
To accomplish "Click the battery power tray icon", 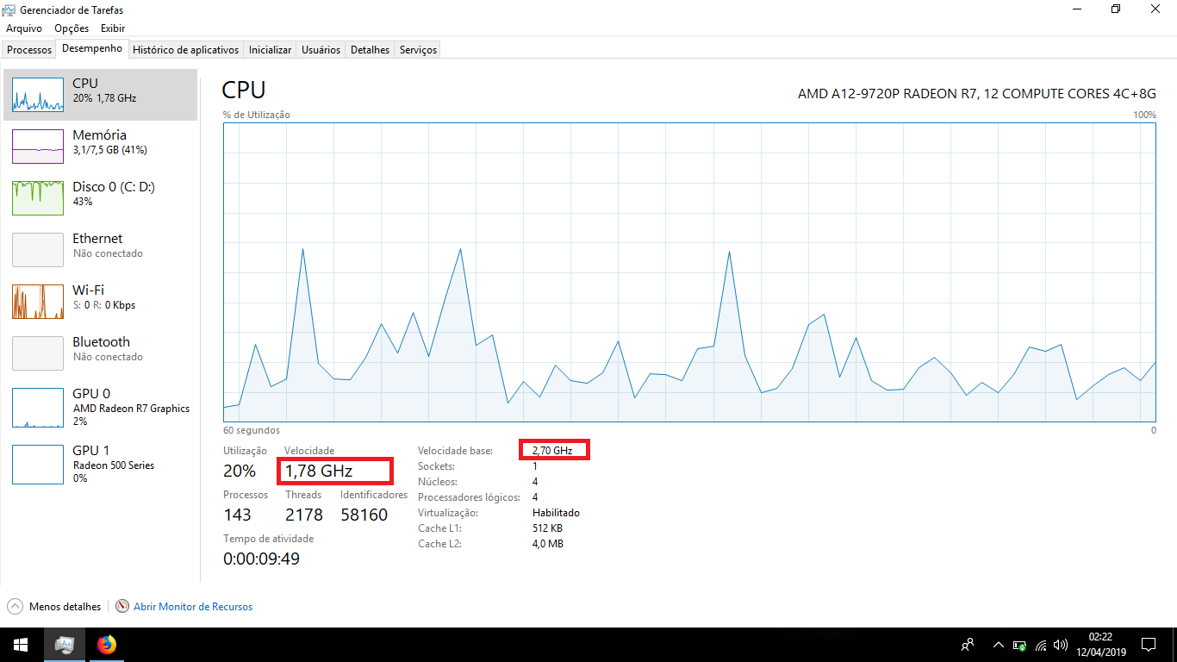I will 1019,645.
